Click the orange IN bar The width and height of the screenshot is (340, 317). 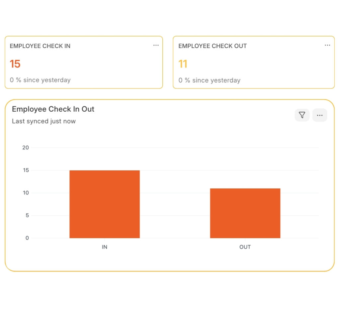coord(104,204)
